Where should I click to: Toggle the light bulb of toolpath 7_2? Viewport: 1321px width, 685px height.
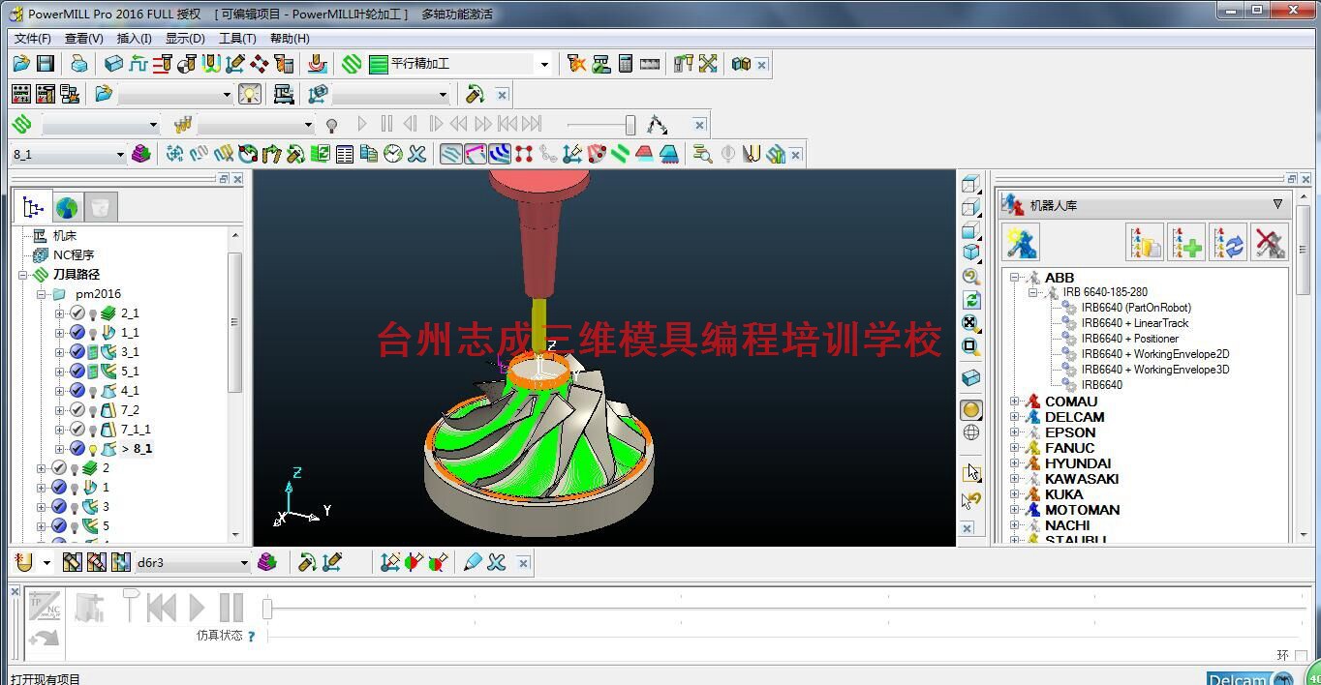tap(93, 410)
